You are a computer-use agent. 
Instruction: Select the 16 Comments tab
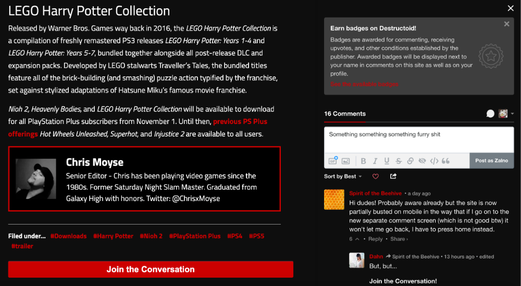coord(345,114)
